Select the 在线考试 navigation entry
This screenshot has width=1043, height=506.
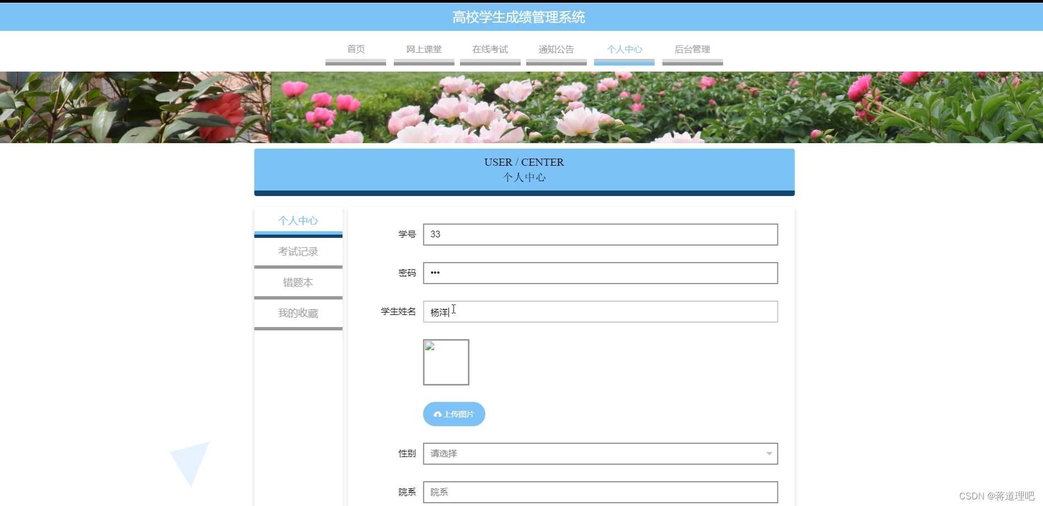[490, 50]
